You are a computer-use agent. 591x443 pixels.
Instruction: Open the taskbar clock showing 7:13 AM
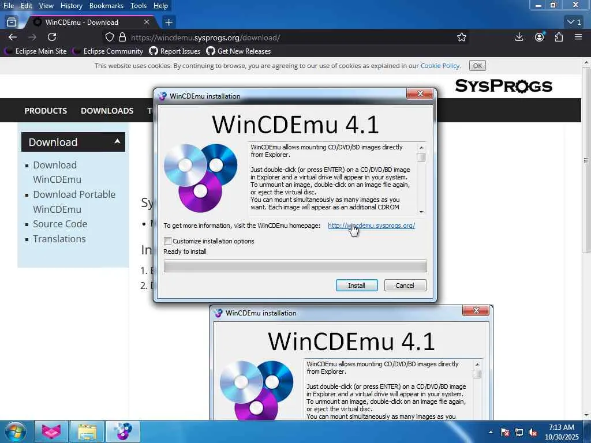pyautogui.click(x=562, y=432)
